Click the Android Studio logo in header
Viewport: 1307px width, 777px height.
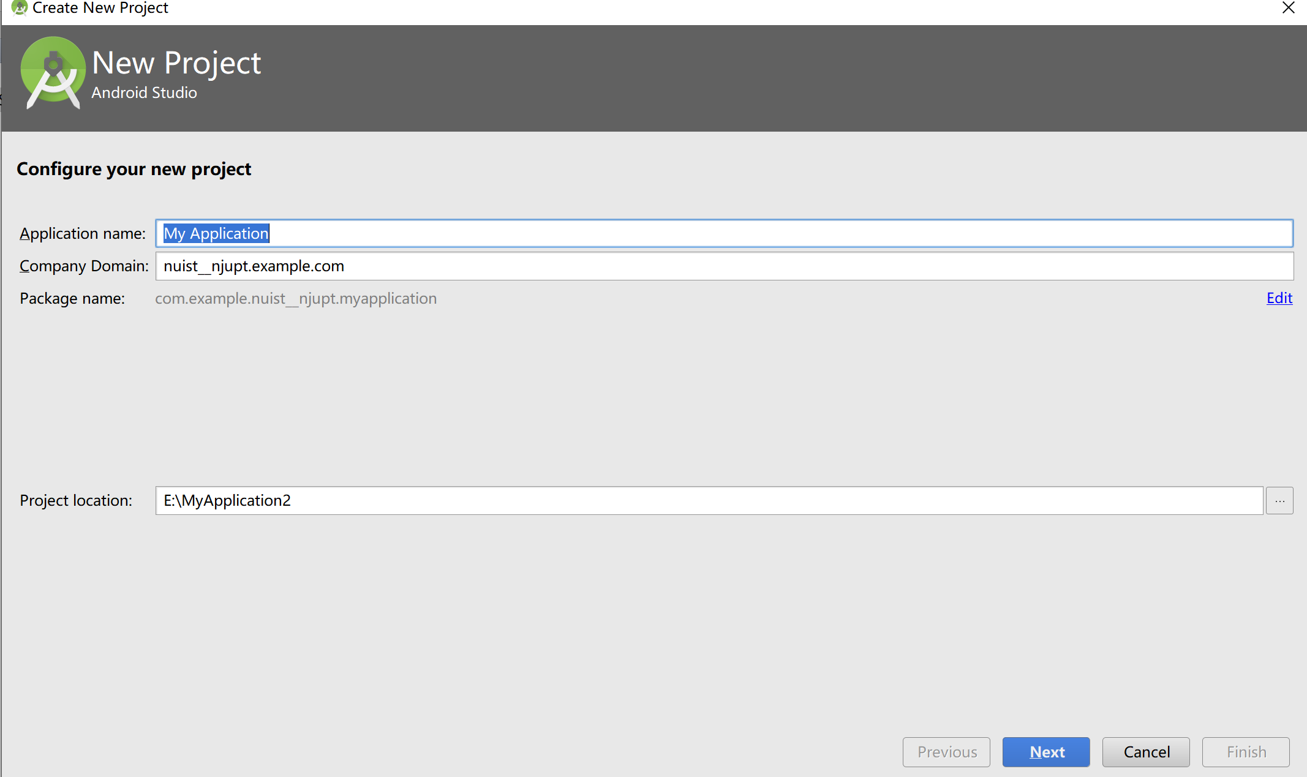[x=53, y=73]
